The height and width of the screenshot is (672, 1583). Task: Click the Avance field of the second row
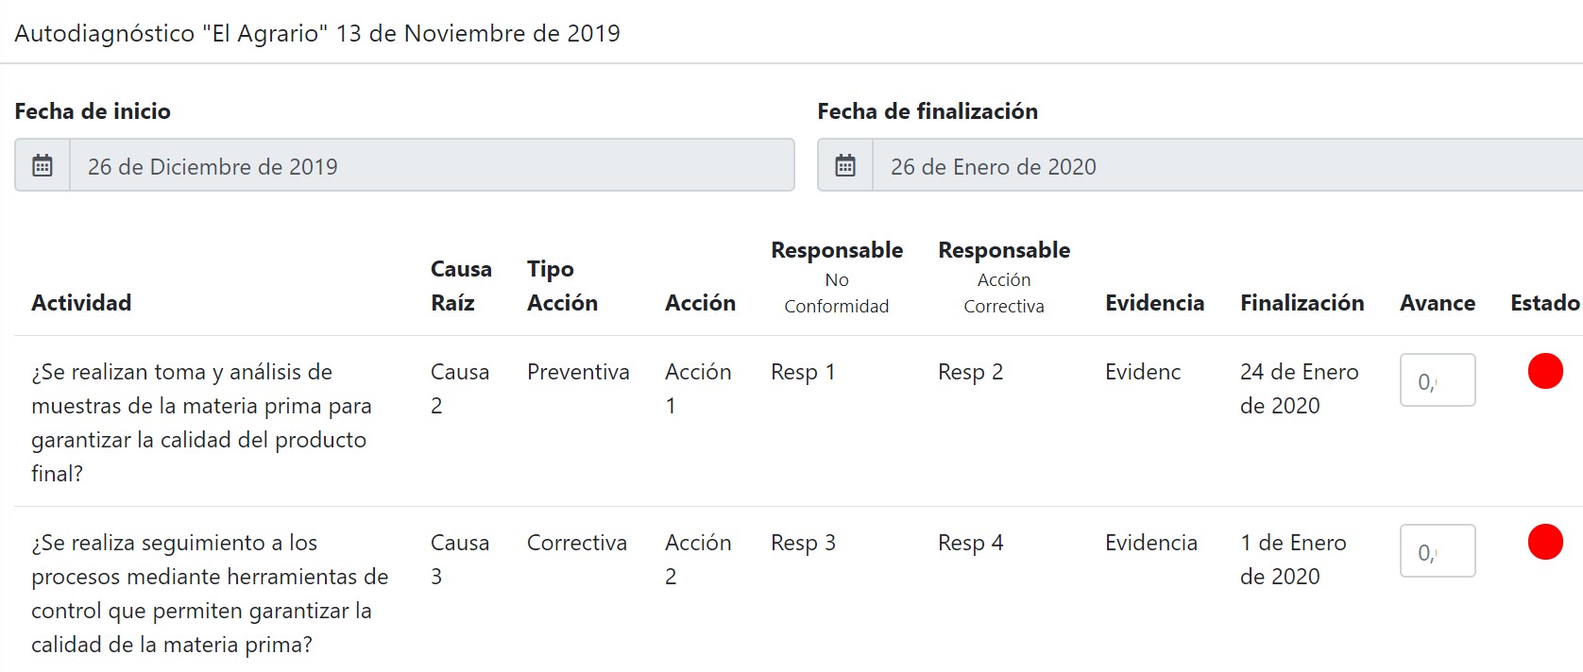(x=1437, y=550)
